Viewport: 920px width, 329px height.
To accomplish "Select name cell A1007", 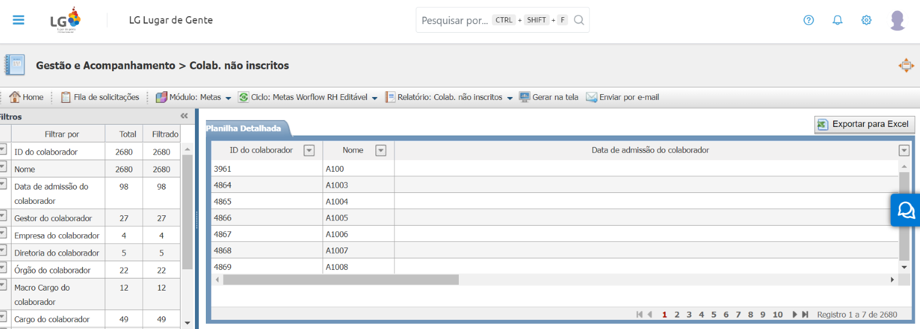I will pyautogui.click(x=358, y=250).
